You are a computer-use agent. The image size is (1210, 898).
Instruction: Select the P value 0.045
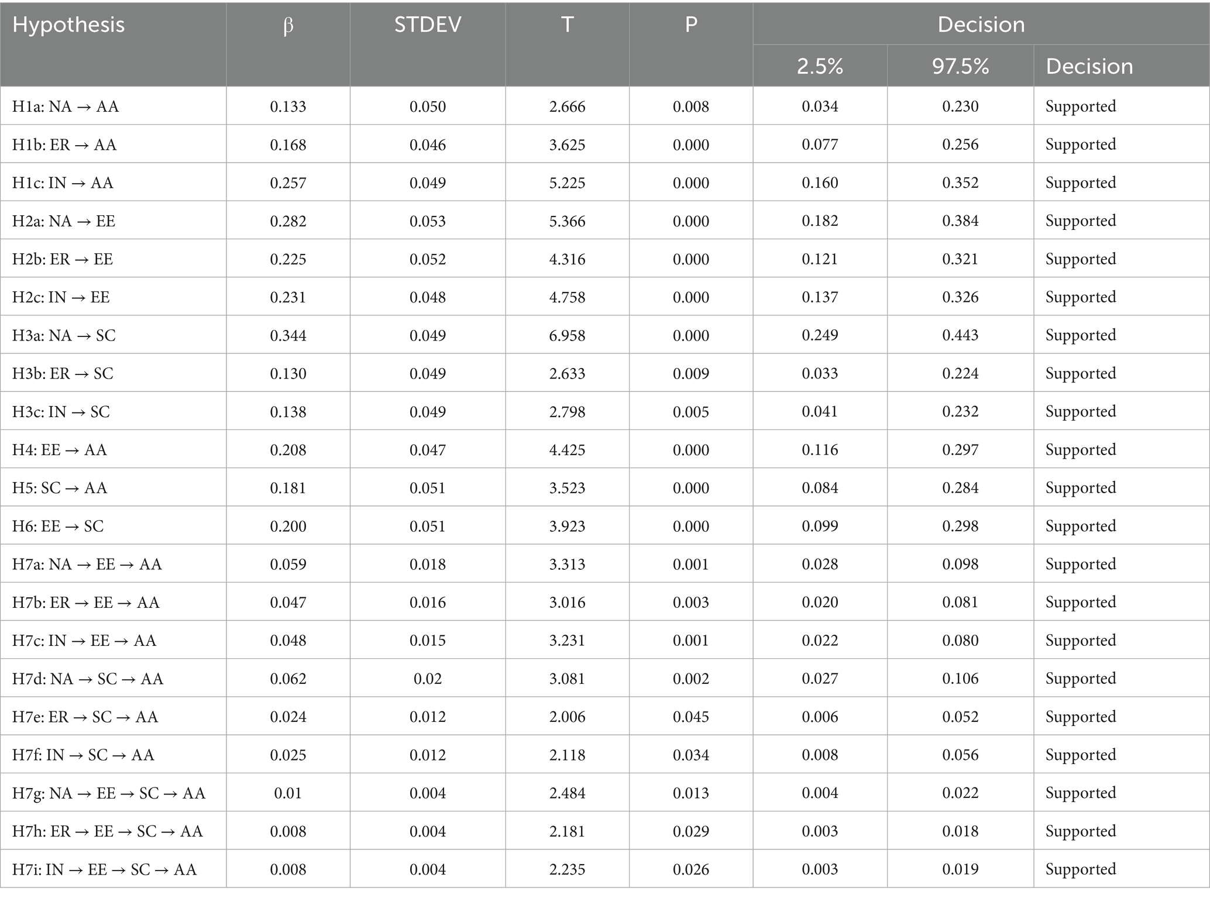coord(691,717)
